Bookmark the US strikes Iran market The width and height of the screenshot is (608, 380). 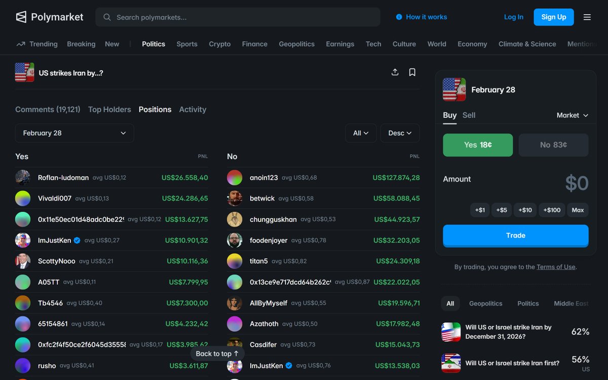[x=412, y=72]
